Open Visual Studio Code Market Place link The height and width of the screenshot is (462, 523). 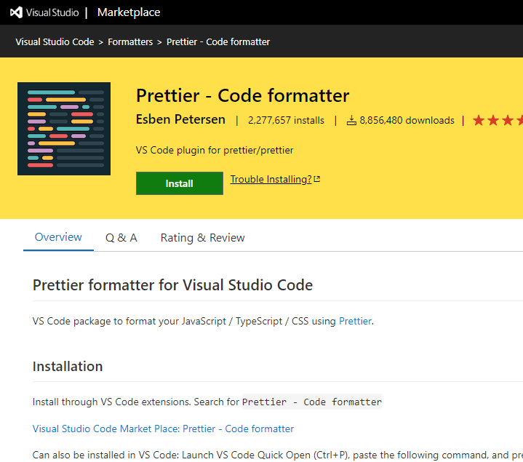point(163,429)
